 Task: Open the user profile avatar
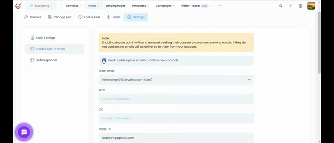pos(311,6)
